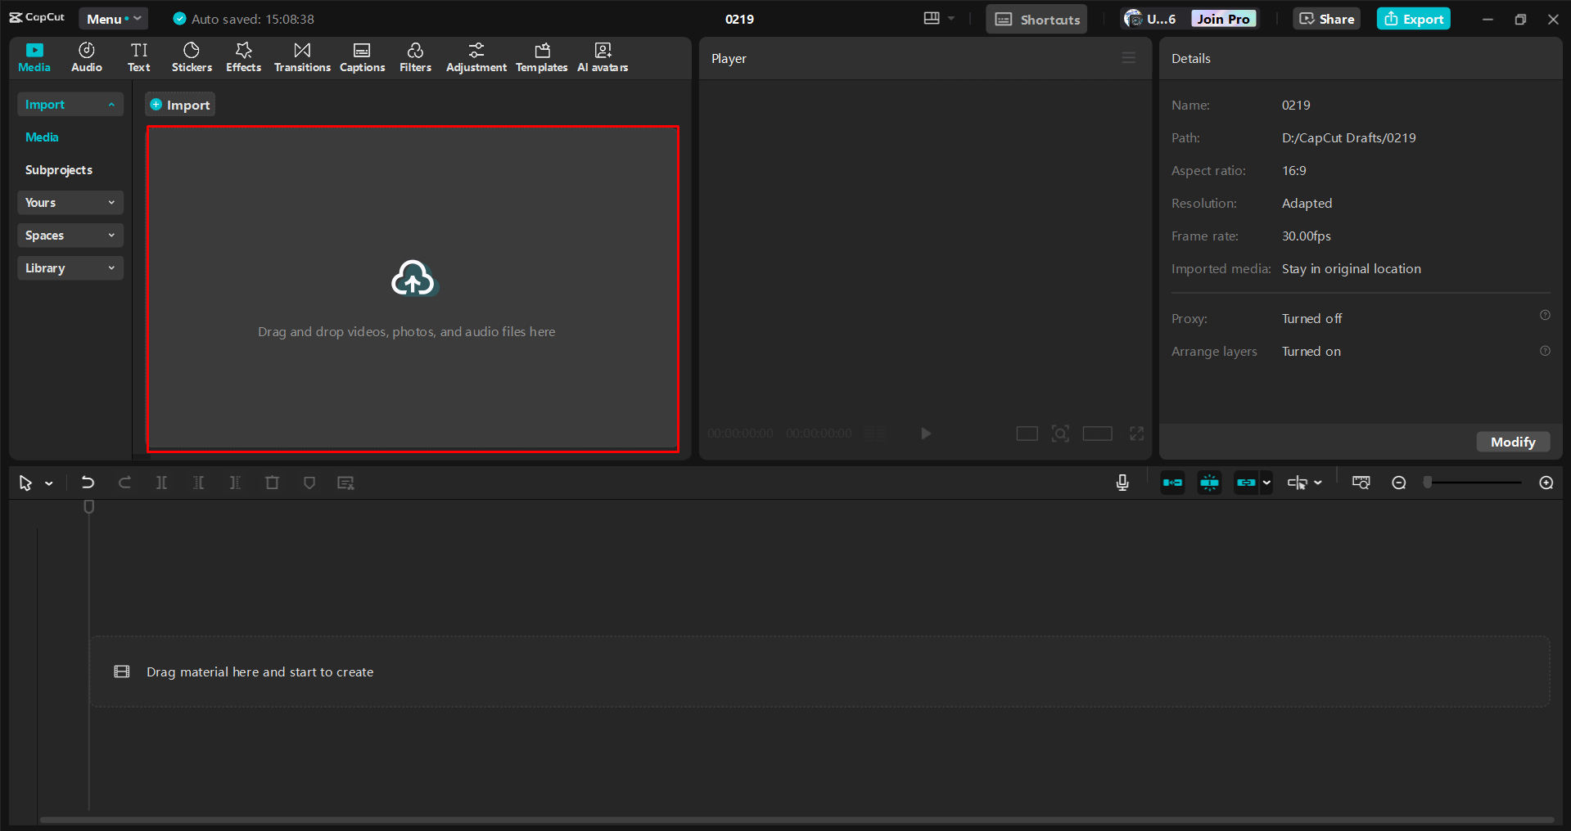The width and height of the screenshot is (1571, 831).
Task: Click the Import button with plus icon
Action: pos(180,105)
